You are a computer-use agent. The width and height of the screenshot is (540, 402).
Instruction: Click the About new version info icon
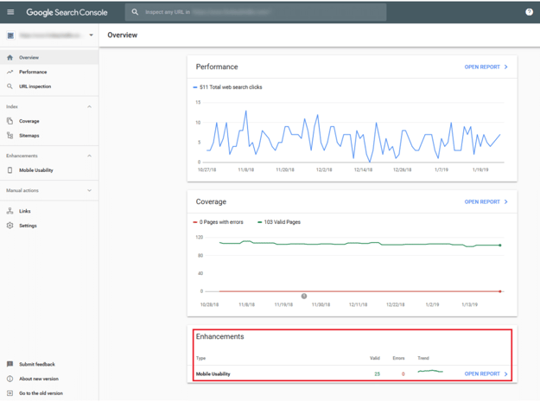tap(10, 379)
